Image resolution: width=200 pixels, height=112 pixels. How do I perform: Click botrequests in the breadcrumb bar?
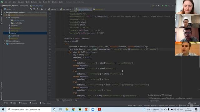pyautogui.click(x=24, y=6)
